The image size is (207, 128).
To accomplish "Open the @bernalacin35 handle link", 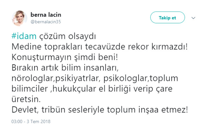I will pos(46,22).
